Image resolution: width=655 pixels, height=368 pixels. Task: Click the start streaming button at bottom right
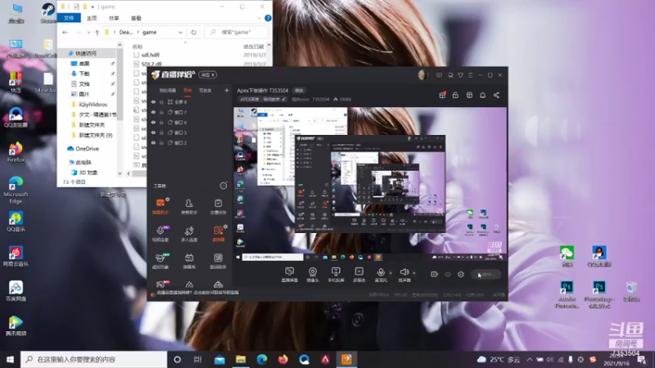486,274
